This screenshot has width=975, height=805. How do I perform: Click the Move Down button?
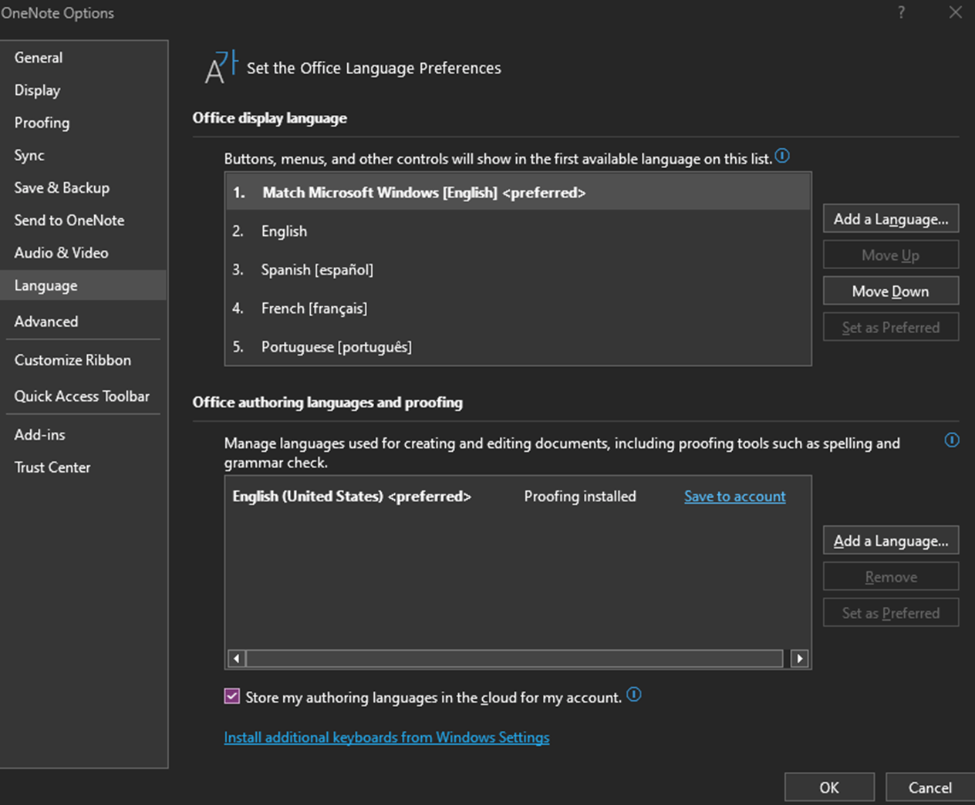[890, 291]
